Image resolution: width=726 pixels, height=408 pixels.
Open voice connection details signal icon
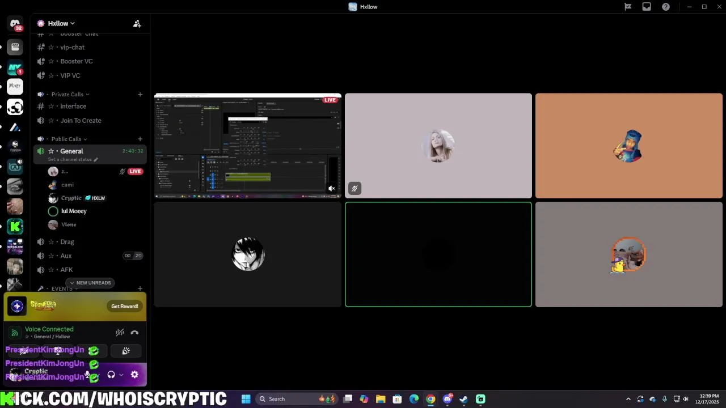click(x=15, y=333)
